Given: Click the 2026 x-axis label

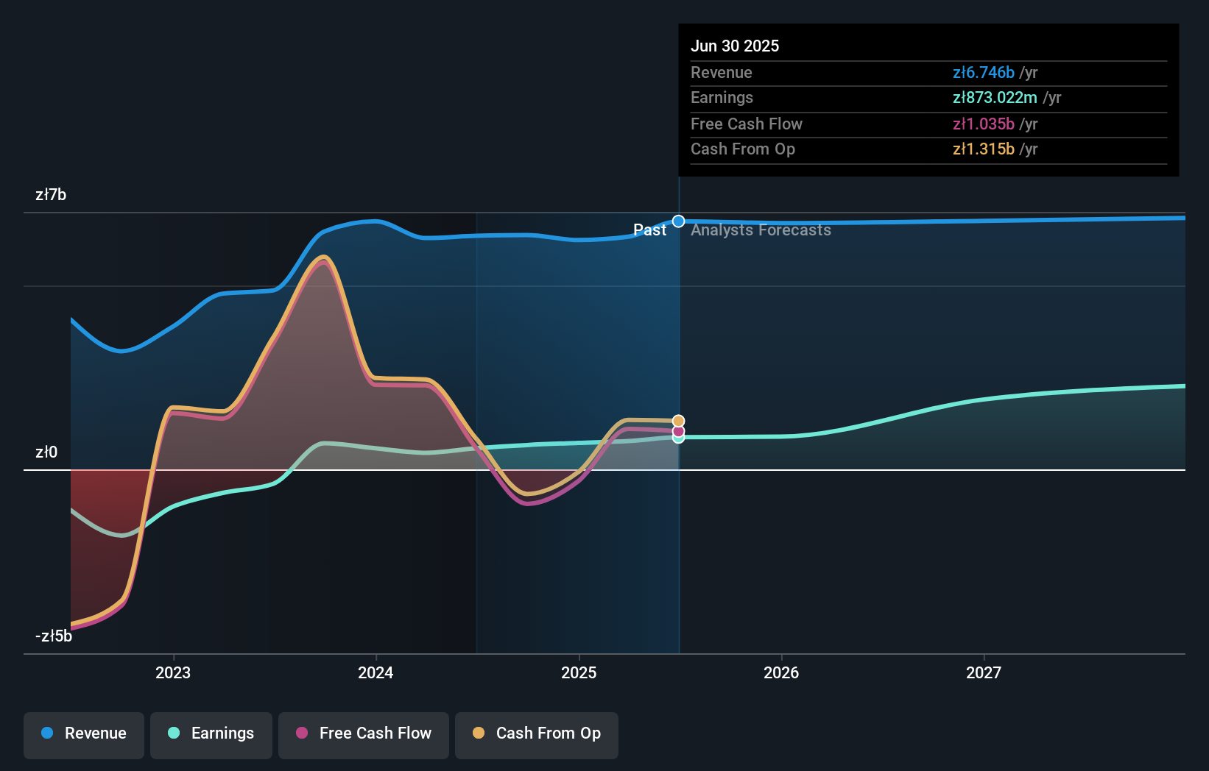Looking at the screenshot, I should [x=781, y=672].
